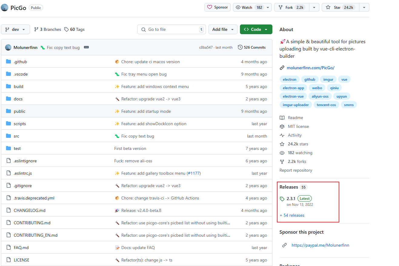This screenshot has width=399, height=266.
Task: Select the imgur topic tag
Action: click(x=328, y=79)
